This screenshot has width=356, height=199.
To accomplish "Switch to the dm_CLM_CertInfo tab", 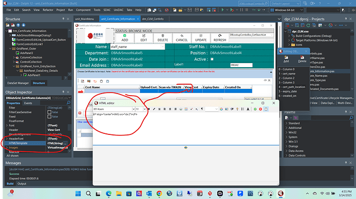I will pos(153,19).
